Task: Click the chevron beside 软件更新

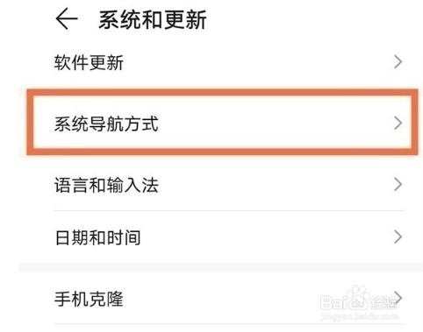Action: tap(398, 62)
